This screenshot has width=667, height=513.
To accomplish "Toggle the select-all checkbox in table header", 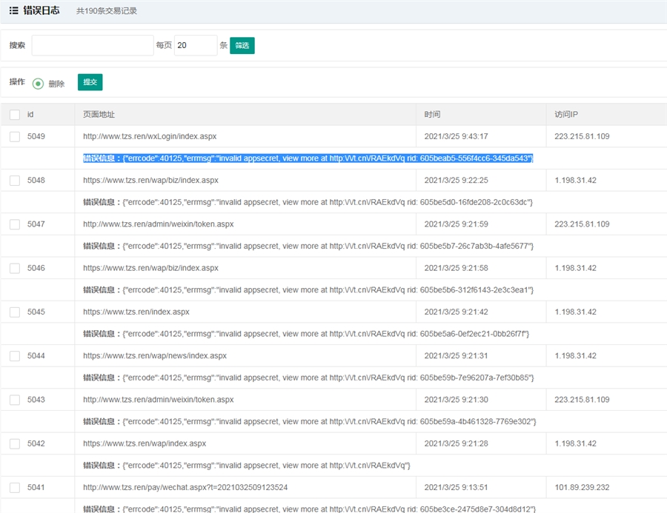I will pos(15,115).
